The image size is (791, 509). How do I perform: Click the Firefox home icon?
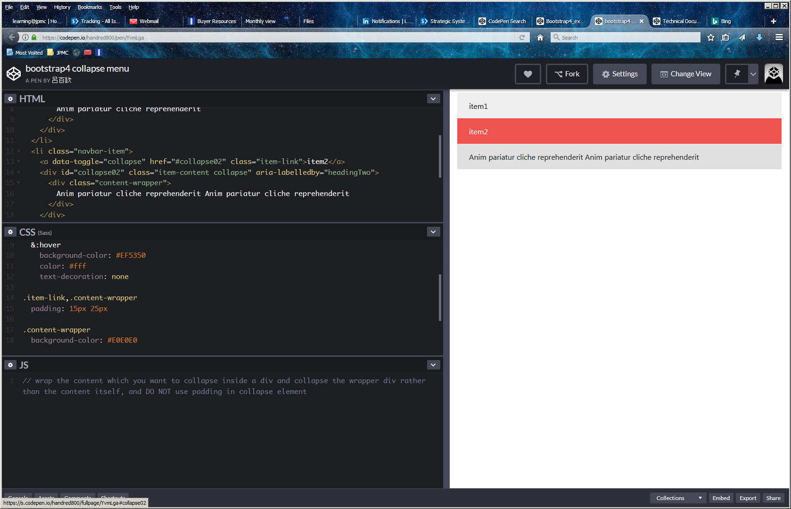pyautogui.click(x=540, y=38)
